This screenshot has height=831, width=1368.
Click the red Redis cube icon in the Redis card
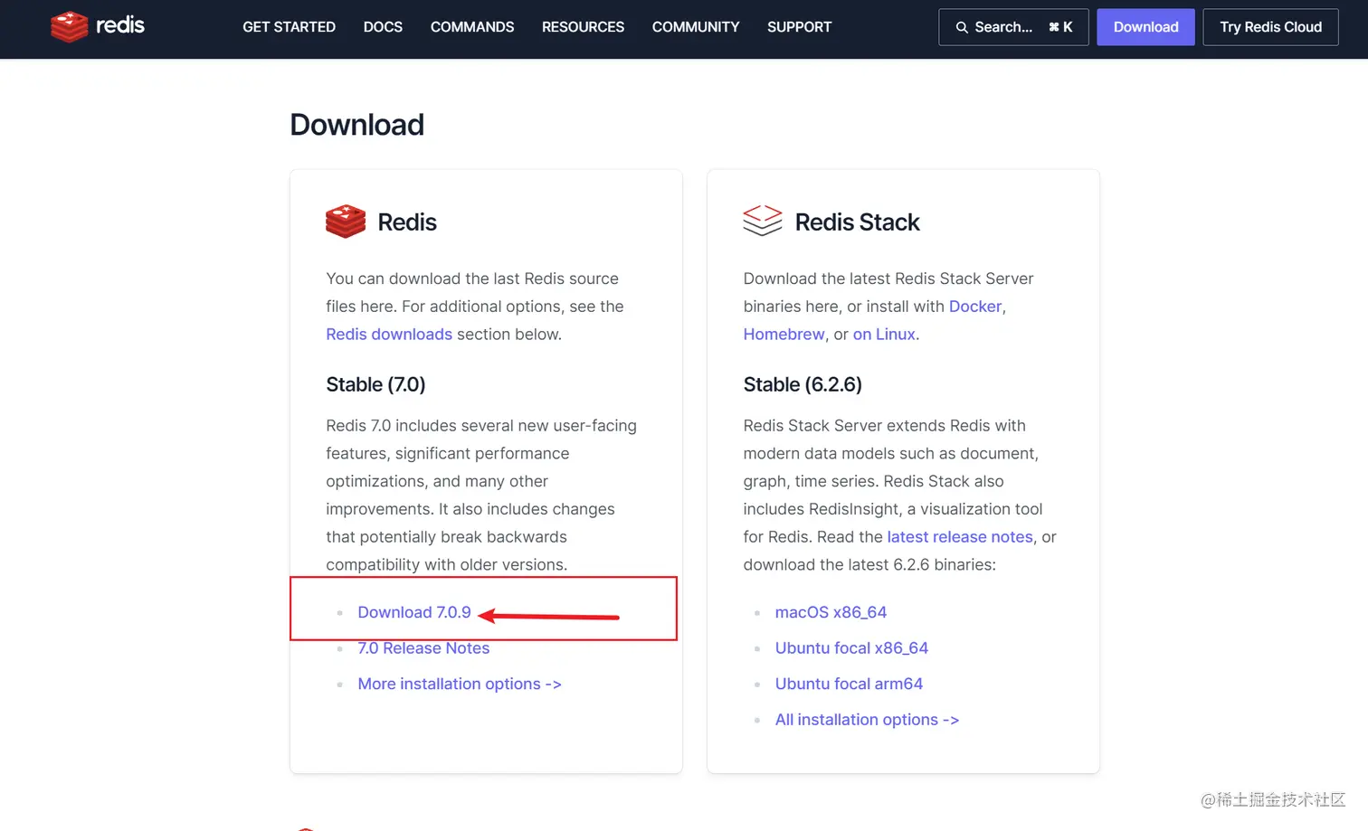point(346,222)
